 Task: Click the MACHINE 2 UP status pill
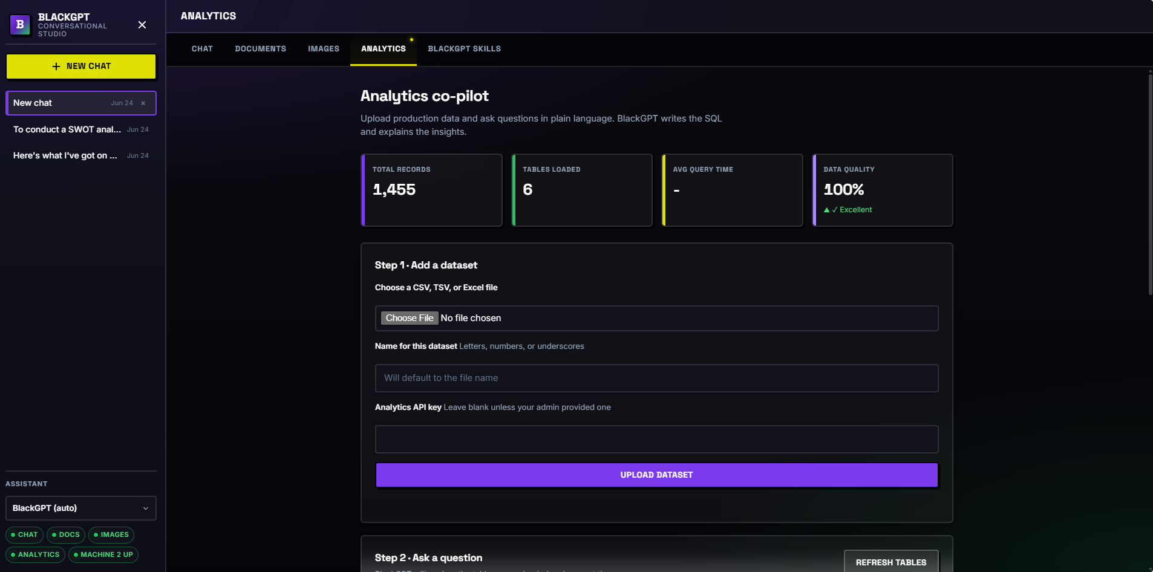[103, 555]
